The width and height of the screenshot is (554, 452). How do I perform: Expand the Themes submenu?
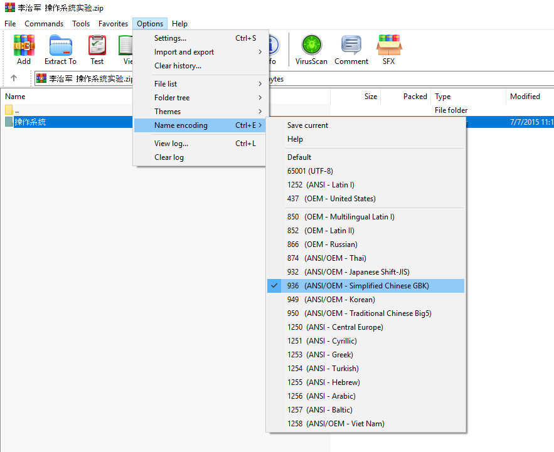pos(200,111)
